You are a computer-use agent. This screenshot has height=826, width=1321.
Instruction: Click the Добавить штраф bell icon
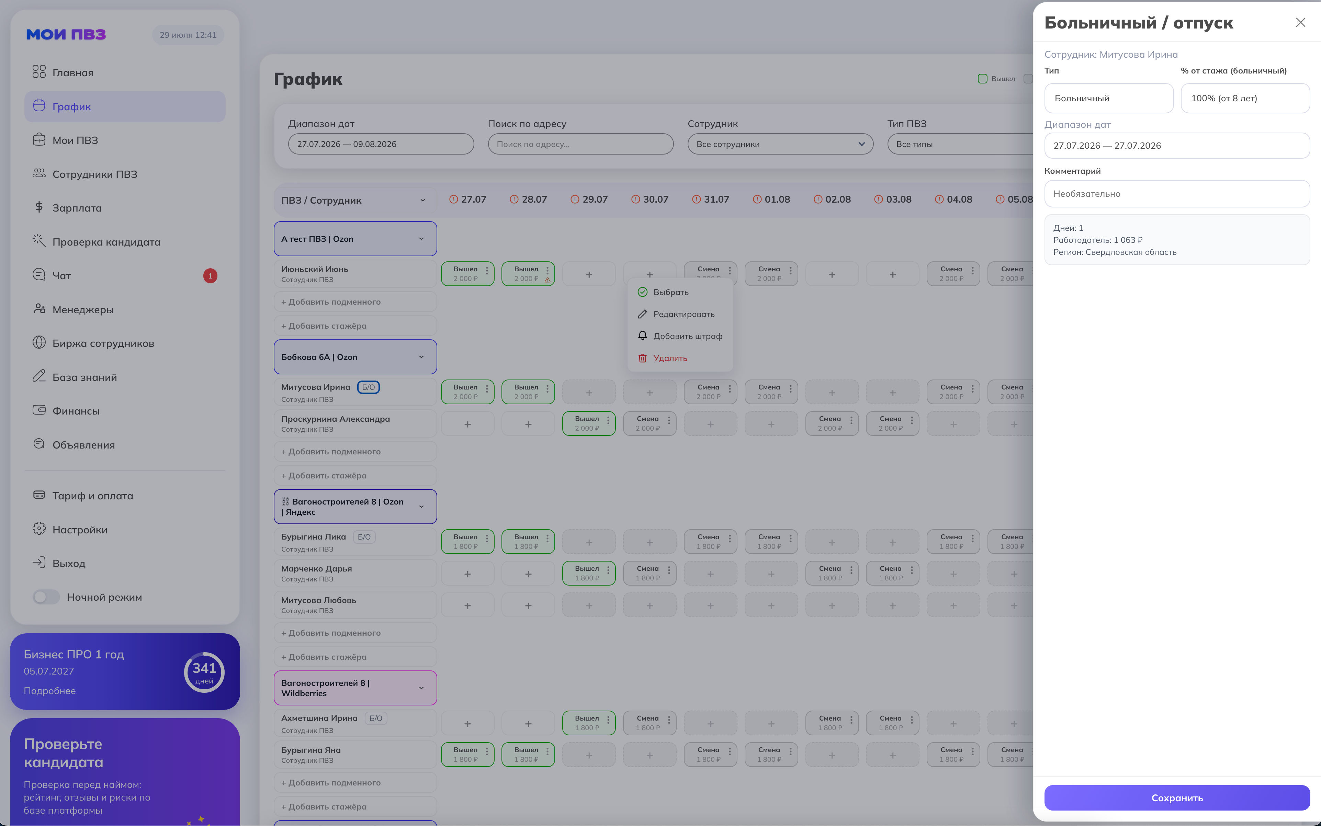click(x=643, y=336)
